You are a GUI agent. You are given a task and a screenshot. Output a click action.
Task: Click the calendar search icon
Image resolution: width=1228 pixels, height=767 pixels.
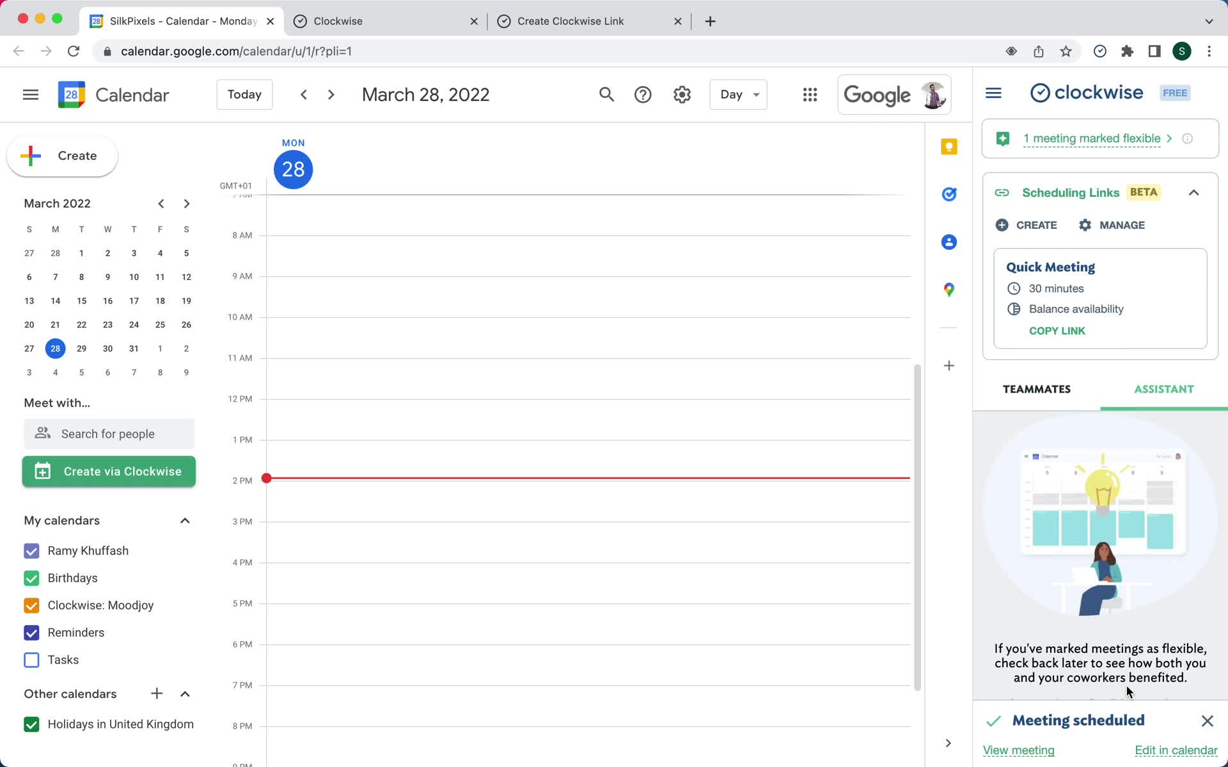click(x=608, y=95)
